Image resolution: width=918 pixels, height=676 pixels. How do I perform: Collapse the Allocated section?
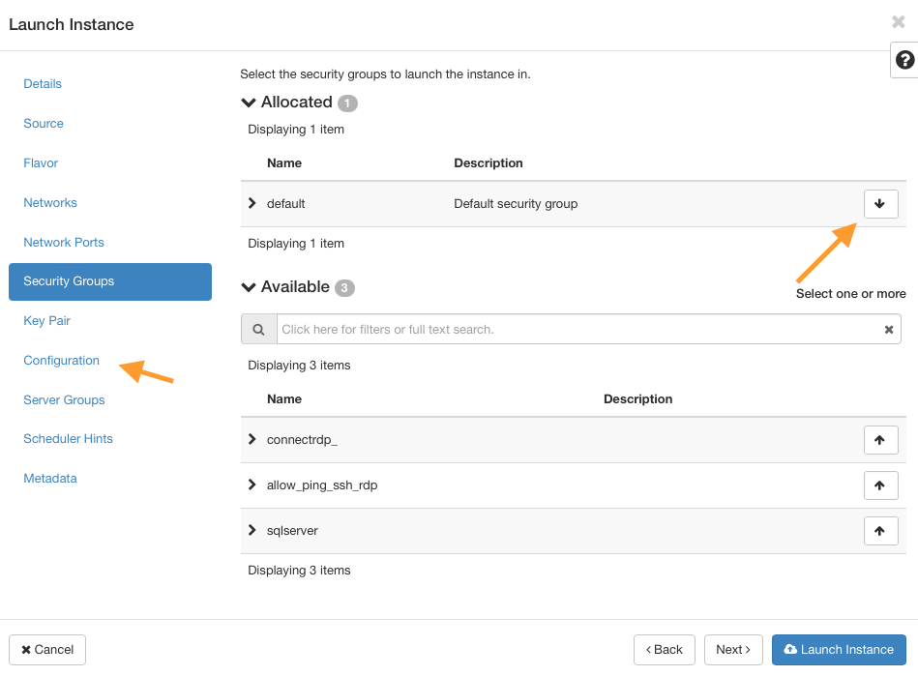pos(249,103)
